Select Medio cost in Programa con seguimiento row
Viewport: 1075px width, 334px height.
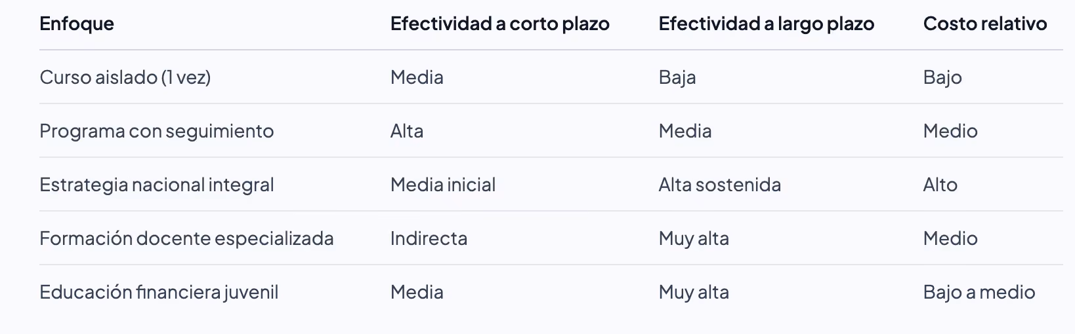[x=950, y=131]
